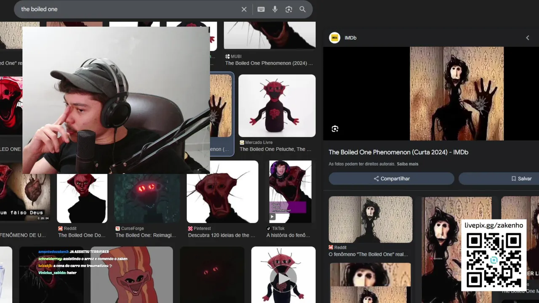
Task: Click 'O fenômeno The Boiled One real...' caption
Action: point(368,254)
